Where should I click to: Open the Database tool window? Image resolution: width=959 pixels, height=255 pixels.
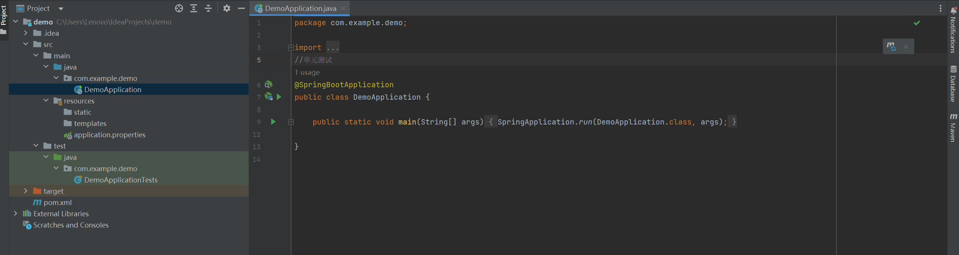(x=953, y=84)
